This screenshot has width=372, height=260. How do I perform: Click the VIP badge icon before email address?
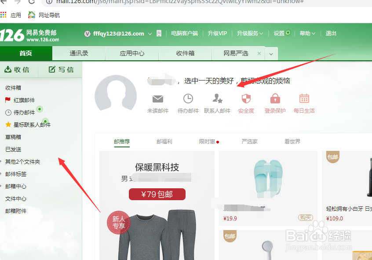coord(87,34)
